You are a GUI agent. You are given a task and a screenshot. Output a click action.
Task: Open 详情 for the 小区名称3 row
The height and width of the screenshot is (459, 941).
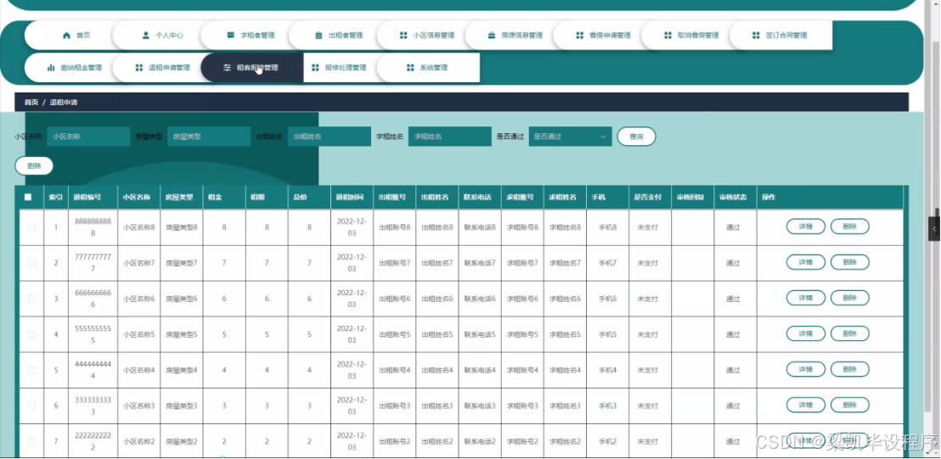click(805, 405)
